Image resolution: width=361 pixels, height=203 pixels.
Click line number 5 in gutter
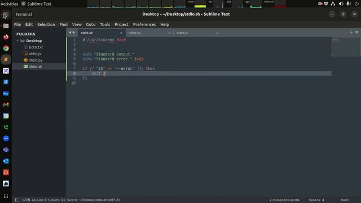click(x=74, y=59)
